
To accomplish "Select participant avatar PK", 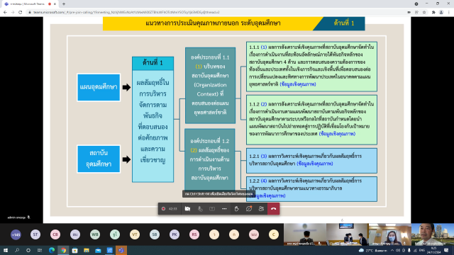I will [x=175, y=234].
